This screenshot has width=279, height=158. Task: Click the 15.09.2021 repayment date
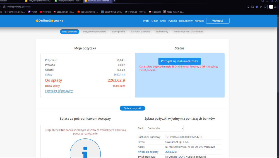coord(119,86)
